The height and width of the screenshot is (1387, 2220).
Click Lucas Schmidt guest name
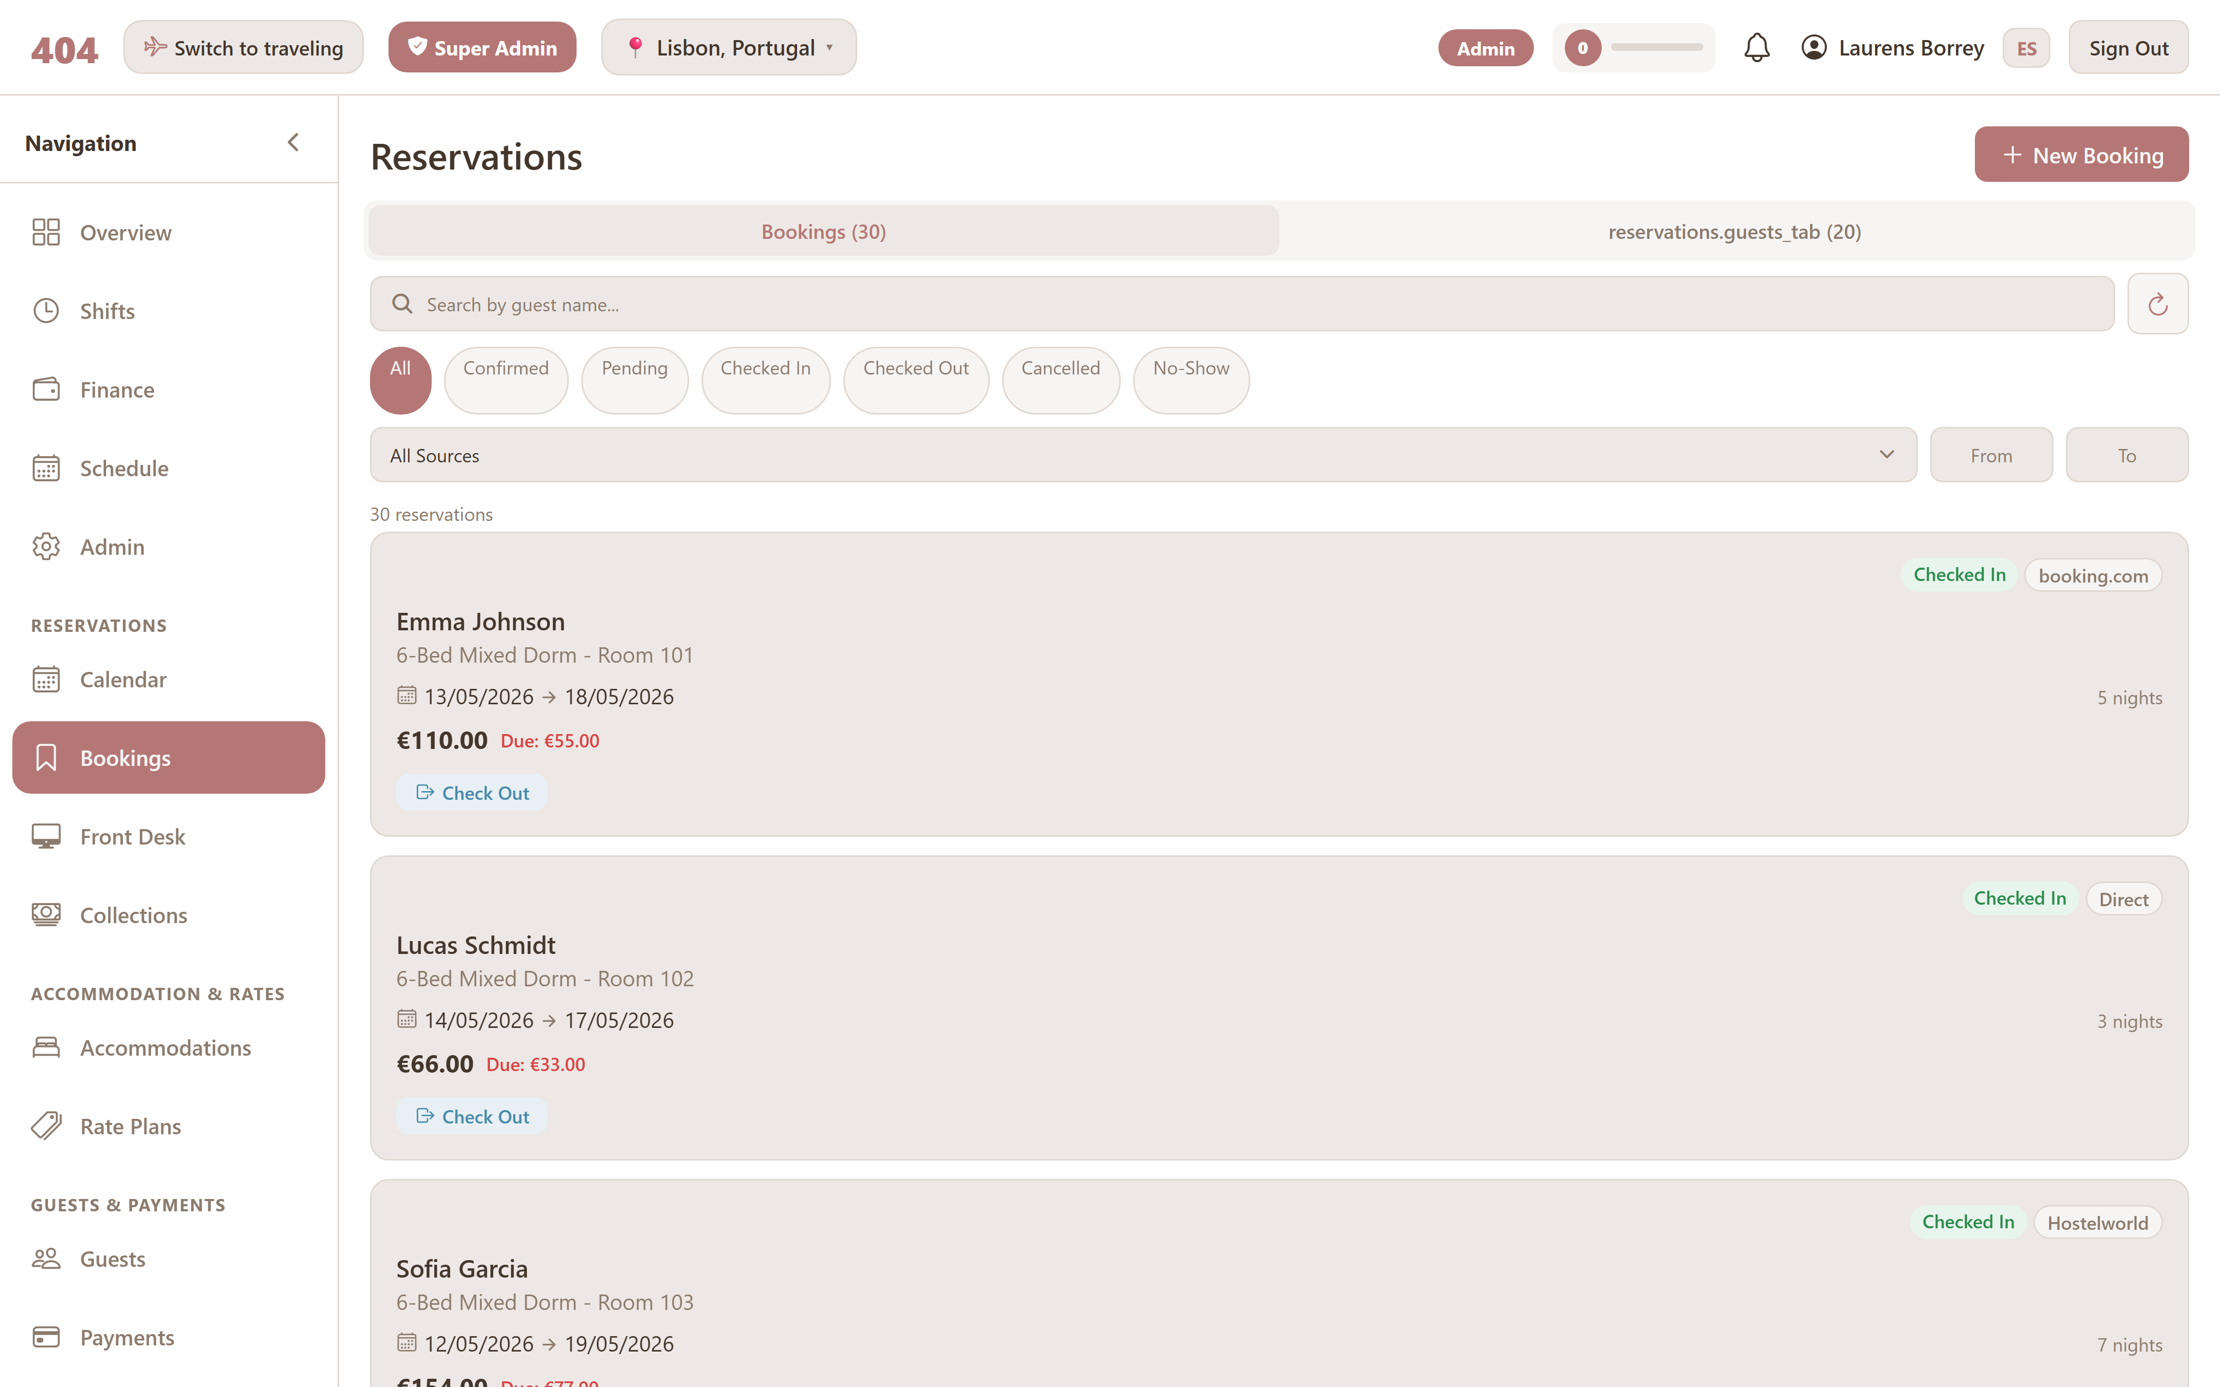tap(475, 945)
